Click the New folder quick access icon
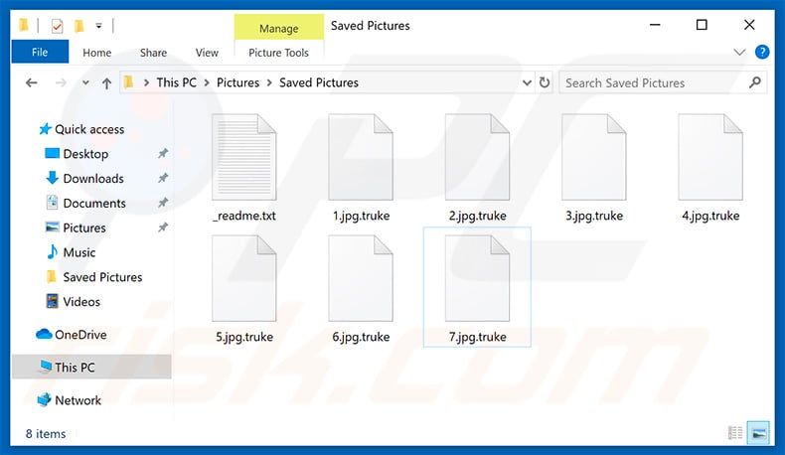Viewport: 785px width, 455px height. click(79, 26)
